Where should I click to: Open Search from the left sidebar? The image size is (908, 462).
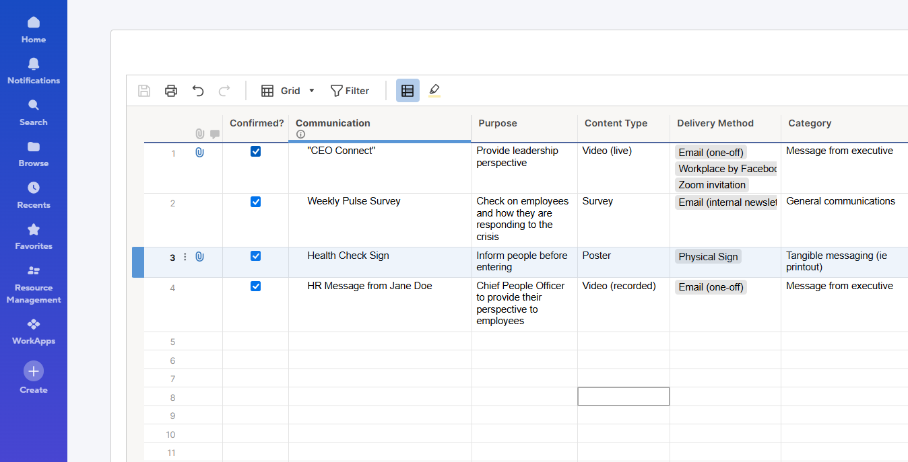33,105
